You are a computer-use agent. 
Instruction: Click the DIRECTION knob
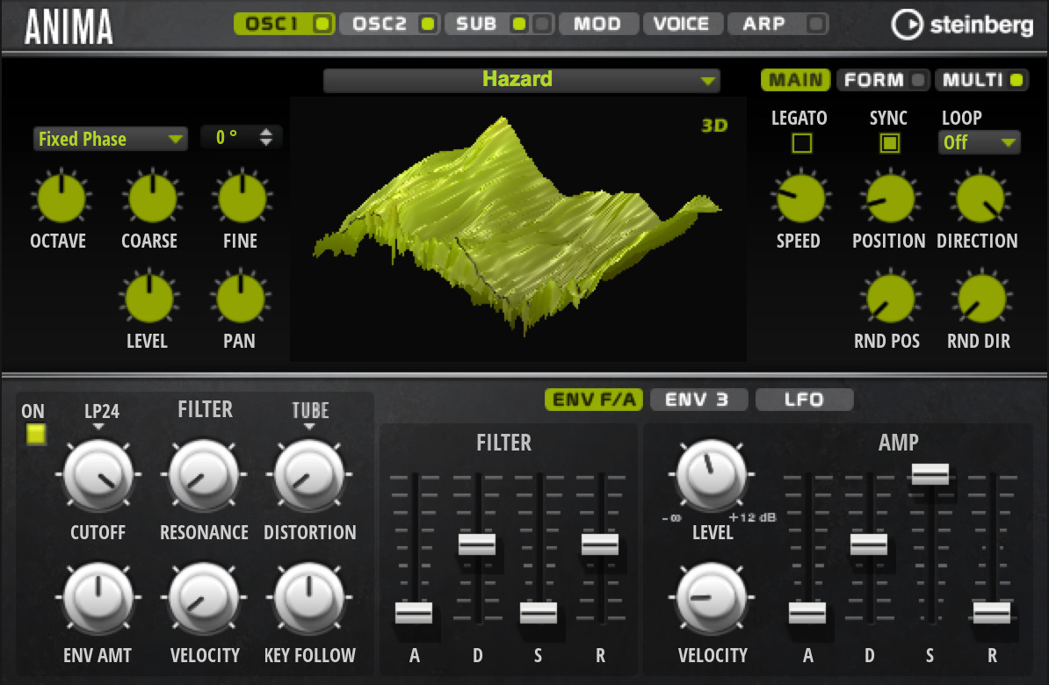pos(980,198)
